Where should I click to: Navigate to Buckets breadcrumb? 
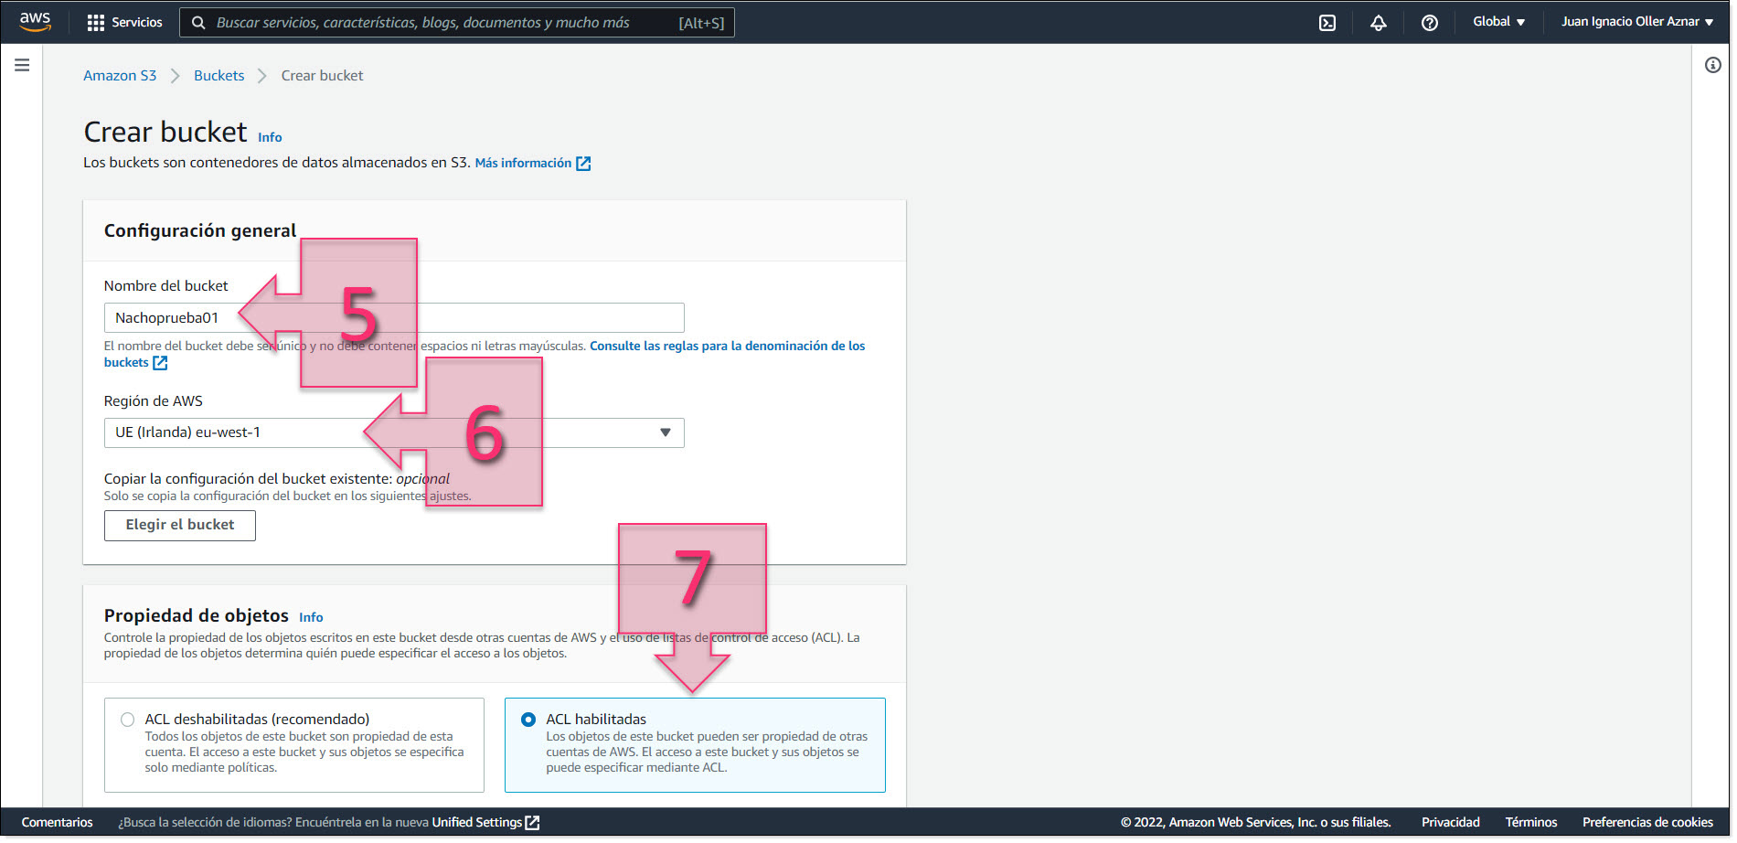point(218,76)
